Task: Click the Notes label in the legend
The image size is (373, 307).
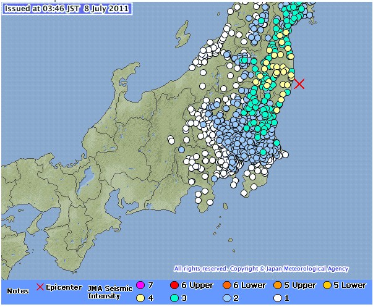Action: [19, 290]
